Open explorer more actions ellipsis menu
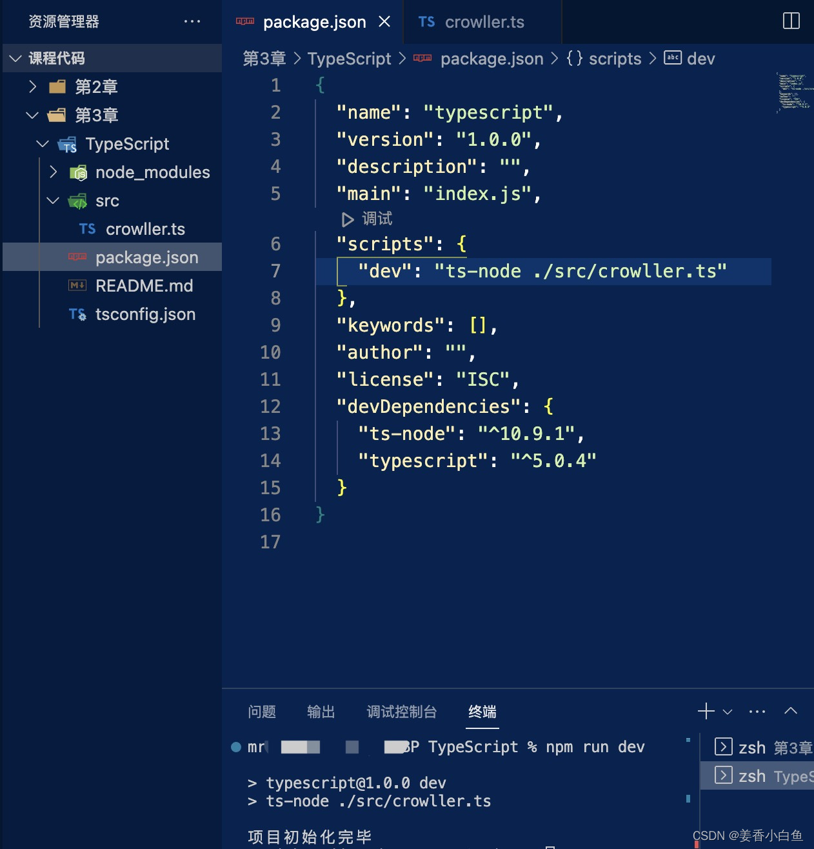Viewport: 814px width, 849px height. point(192,21)
